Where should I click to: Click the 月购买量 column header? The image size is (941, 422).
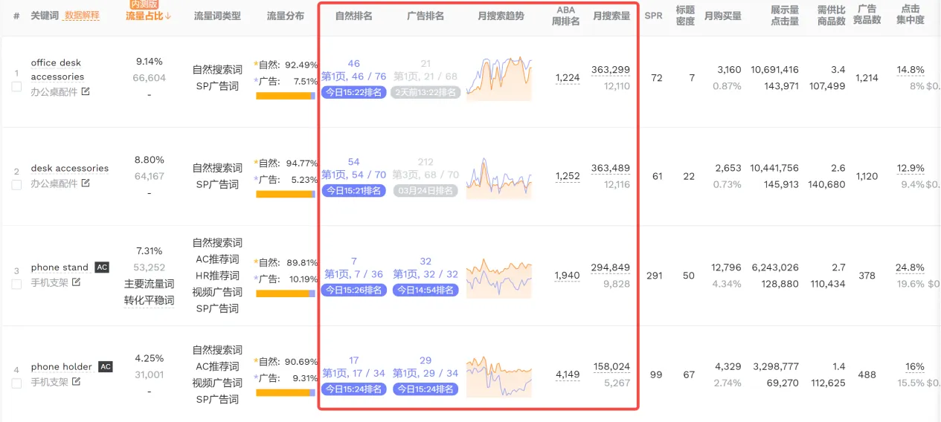point(723,16)
